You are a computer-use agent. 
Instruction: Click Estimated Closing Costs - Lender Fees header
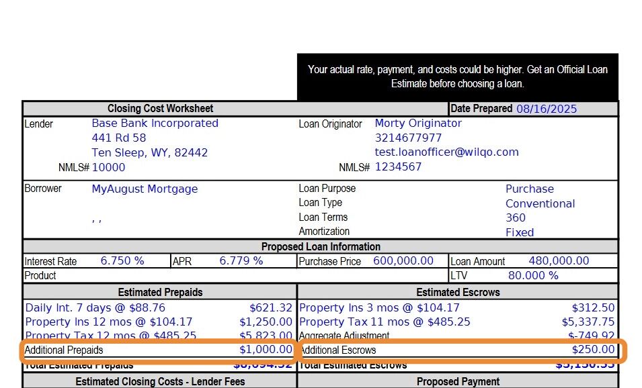(160, 381)
